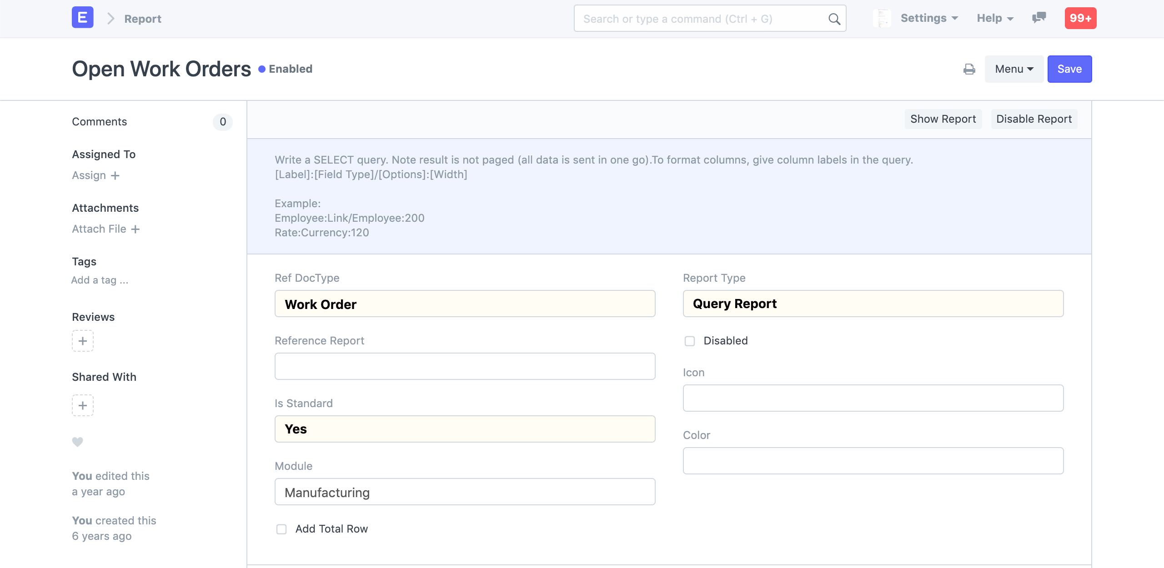Click the plus icon next to Assign

coord(115,175)
